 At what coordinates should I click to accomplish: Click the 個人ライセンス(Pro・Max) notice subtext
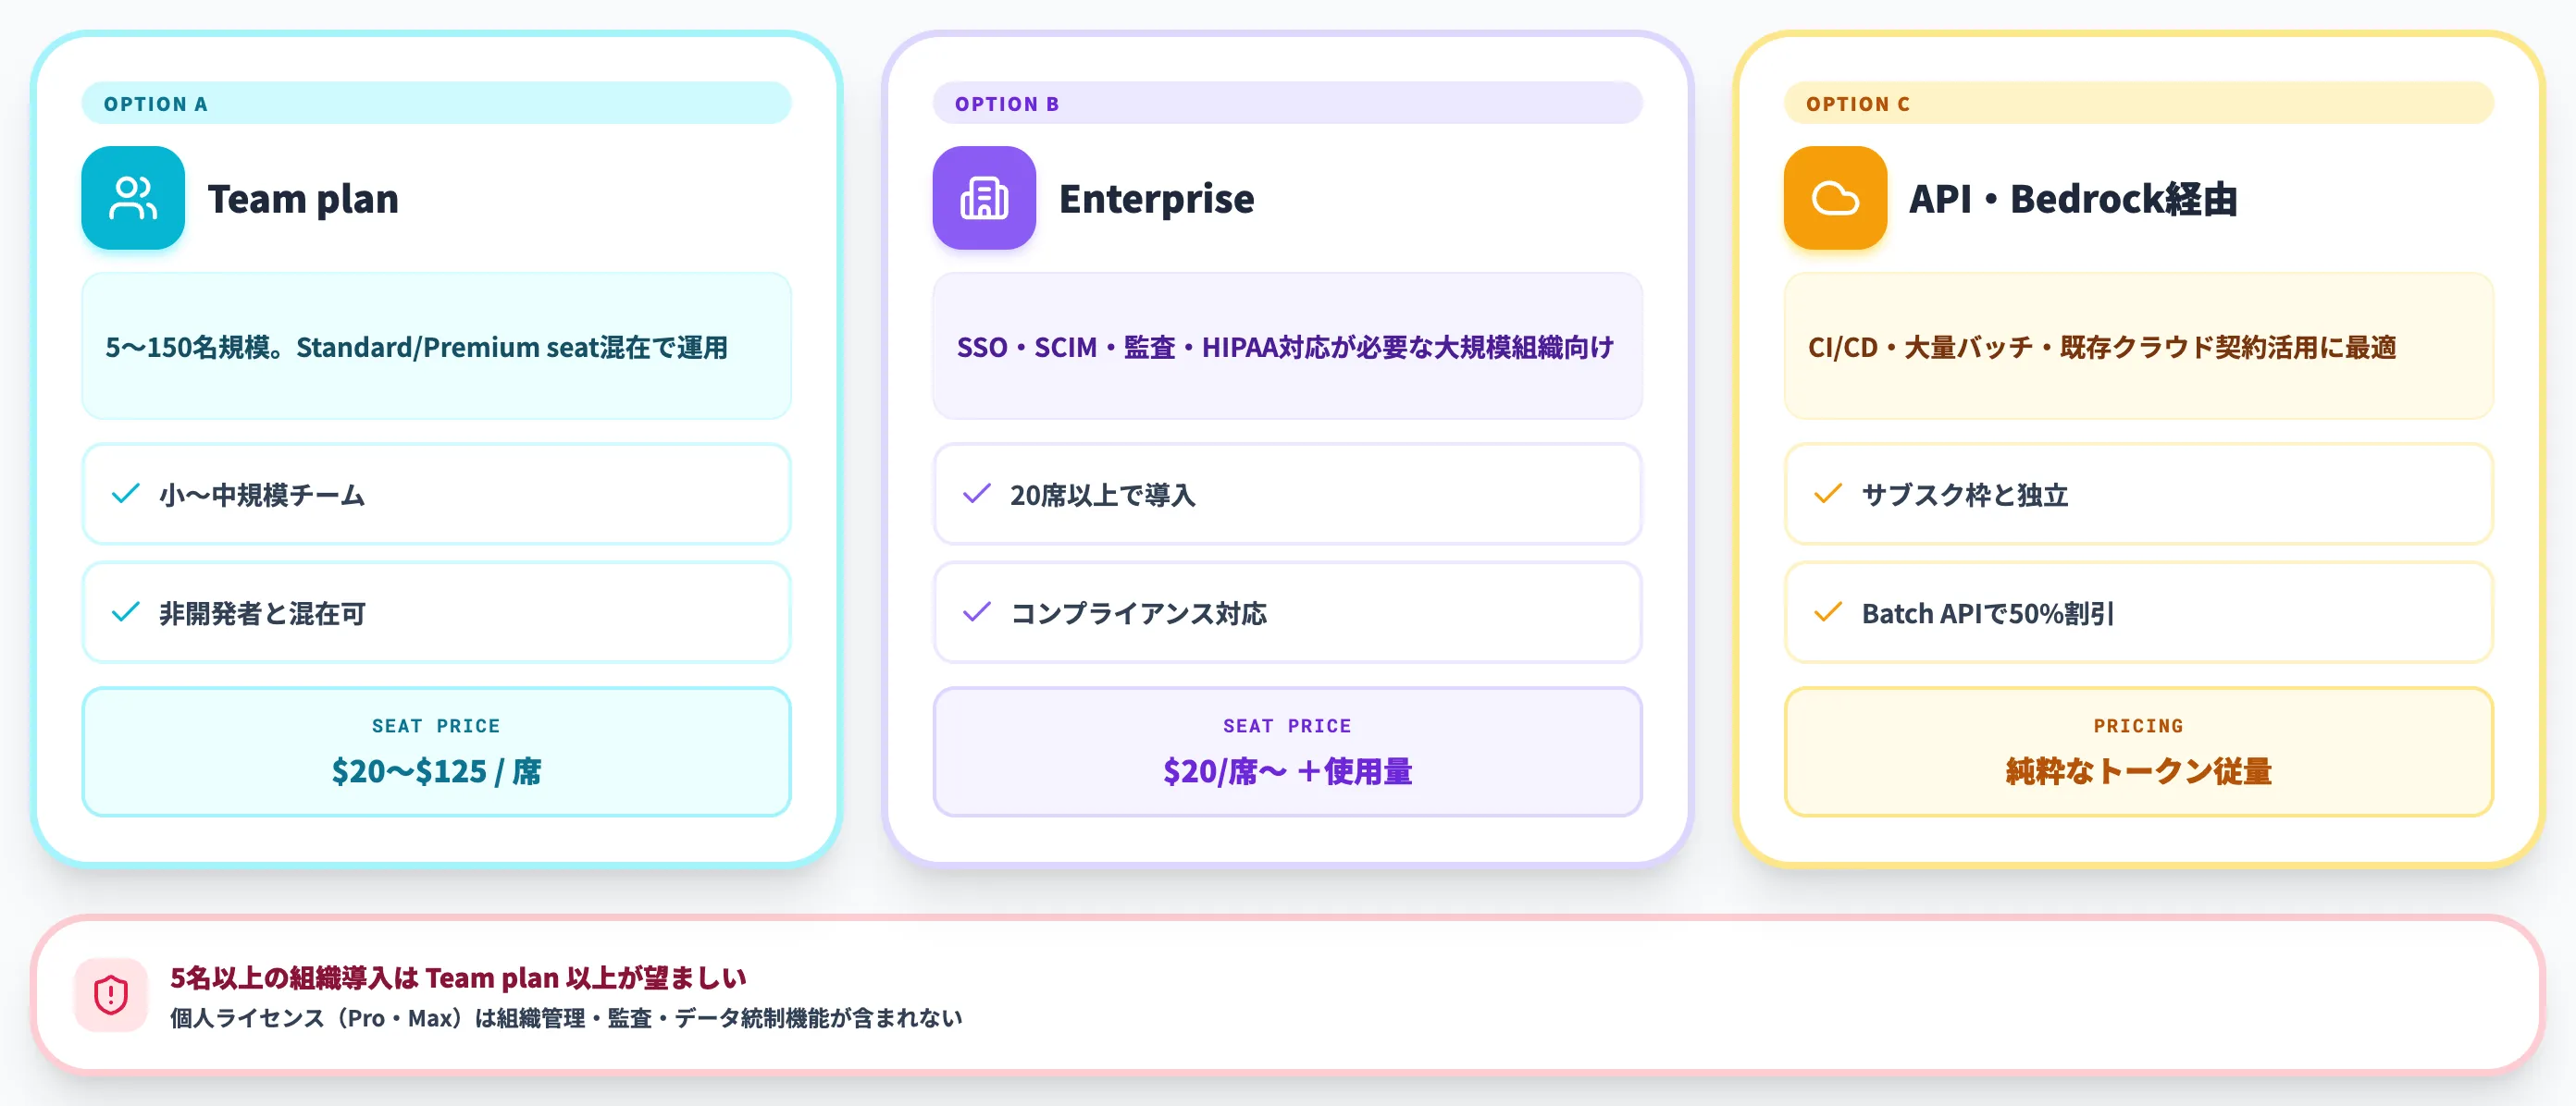click(x=566, y=1018)
